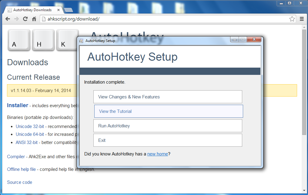Click the AutoHotkey Setup dialog icon

pos(81,41)
